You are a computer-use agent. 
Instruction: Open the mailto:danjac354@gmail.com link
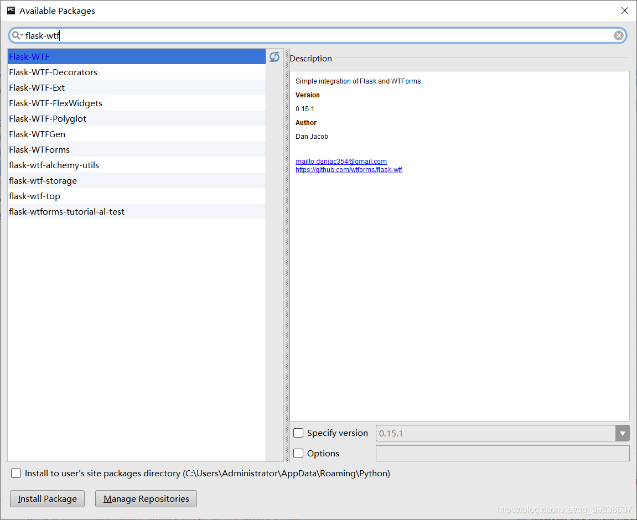341,161
